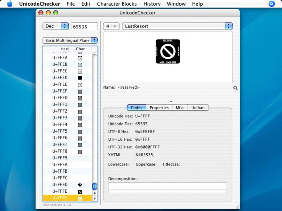This screenshot has height=211, width=282.
Task: Select the U+FFEB row
Action: tap(67, 64)
